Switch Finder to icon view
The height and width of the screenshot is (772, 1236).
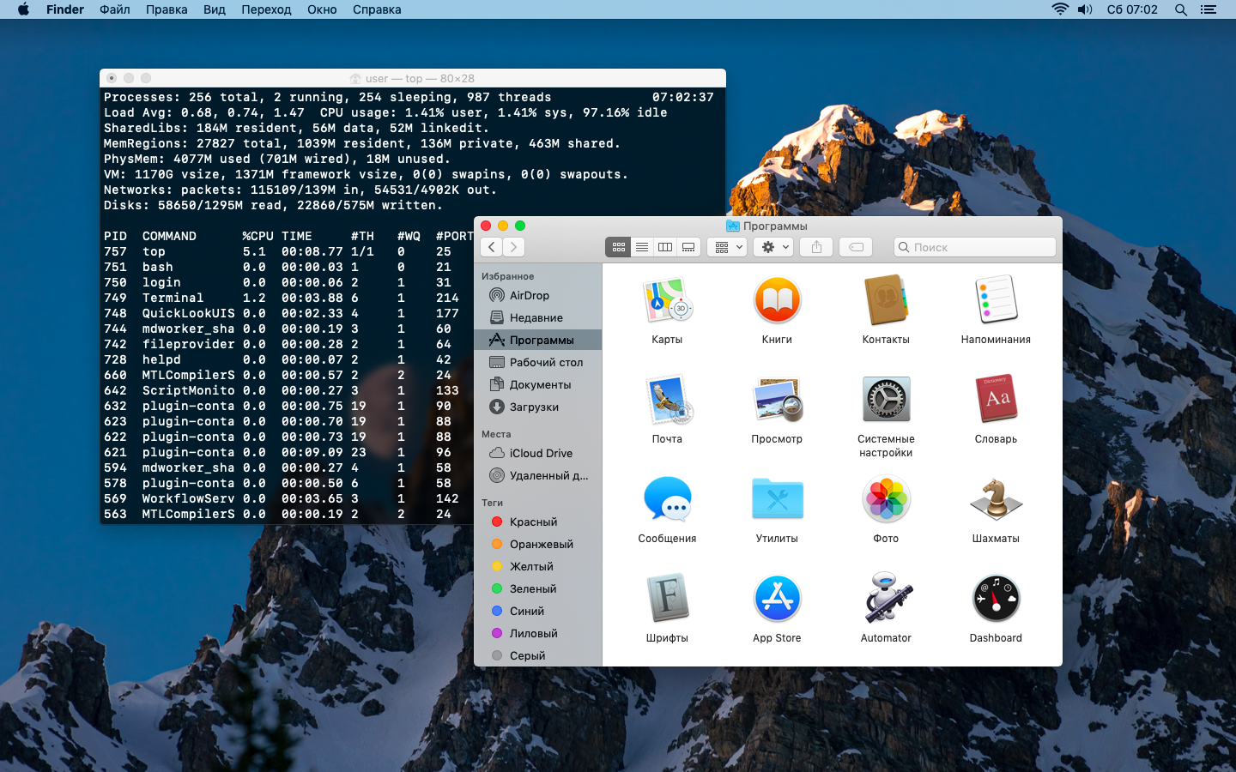click(x=618, y=247)
